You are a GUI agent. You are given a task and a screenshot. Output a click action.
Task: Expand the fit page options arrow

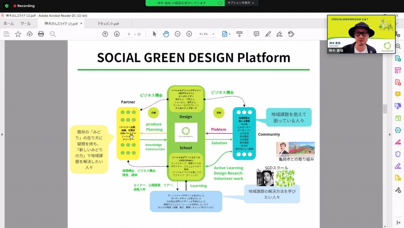pyautogui.click(x=230, y=34)
